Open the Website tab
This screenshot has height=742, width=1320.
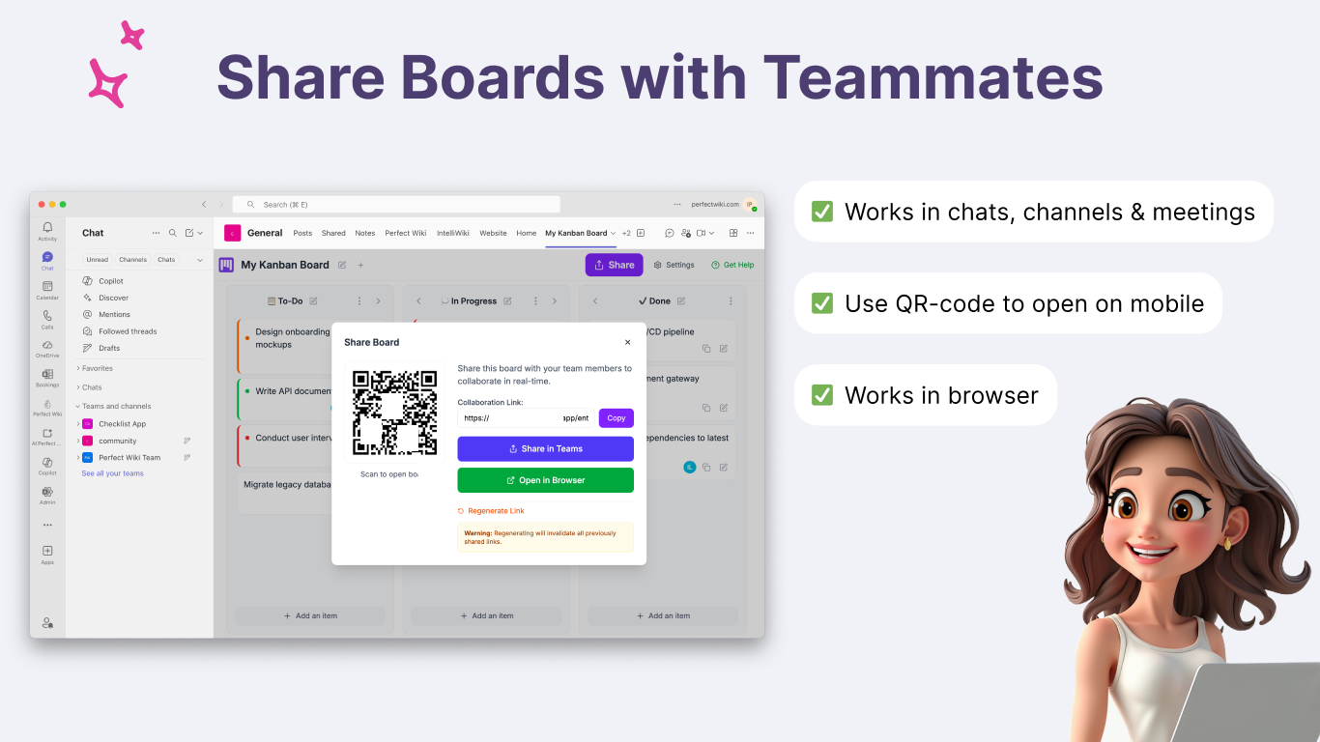[493, 233]
